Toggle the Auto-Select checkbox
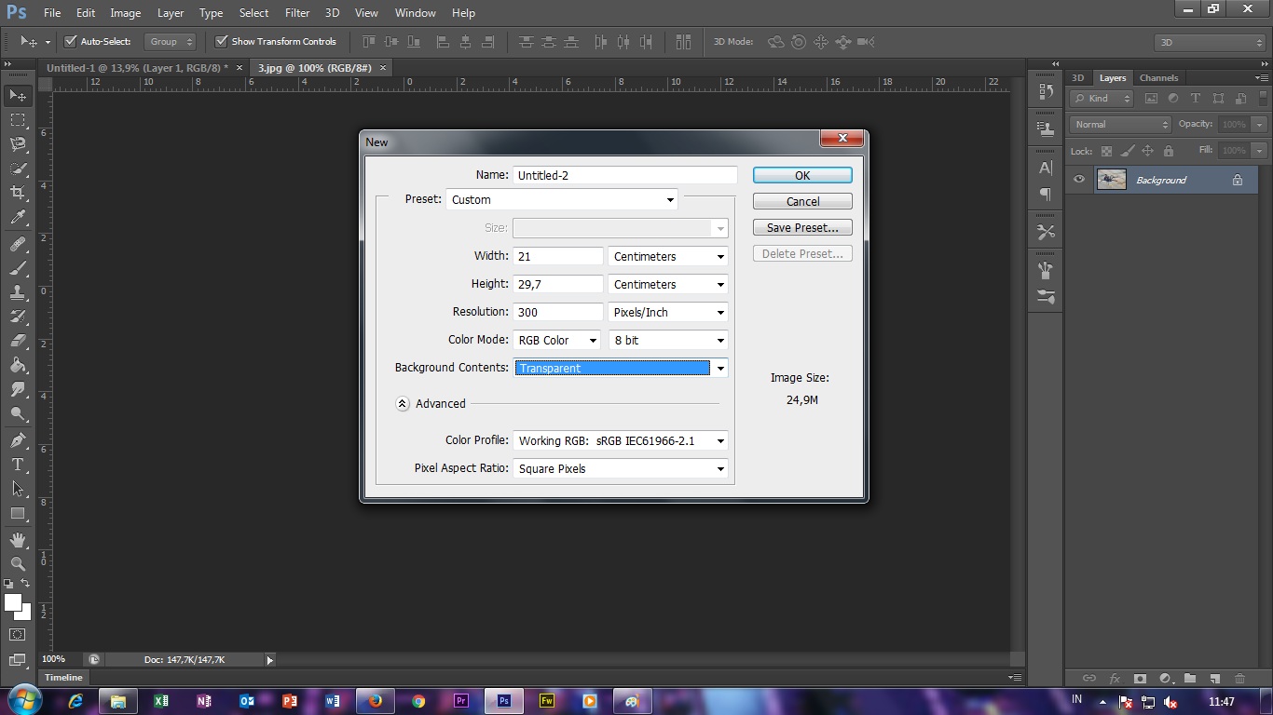Image resolution: width=1273 pixels, height=715 pixels. point(70,42)
